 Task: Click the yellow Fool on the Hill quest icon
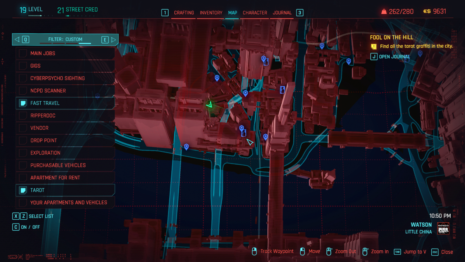(374, 47)
